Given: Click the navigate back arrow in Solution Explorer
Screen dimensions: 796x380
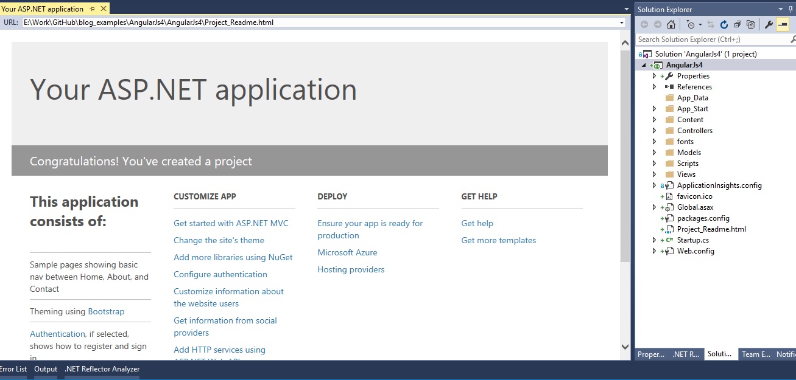Looking at the screenshot, I should click(x=644, y=24).
